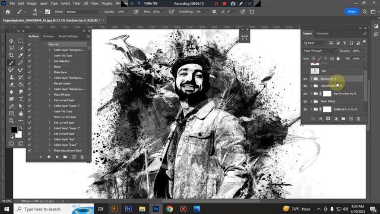Show the 'top' layer visibility
Screen dimensions: 380x214
(x=305, y=71)
